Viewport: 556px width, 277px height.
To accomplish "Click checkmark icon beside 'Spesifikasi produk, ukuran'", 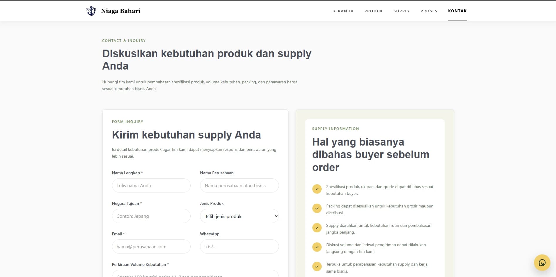I will [317, 189].
